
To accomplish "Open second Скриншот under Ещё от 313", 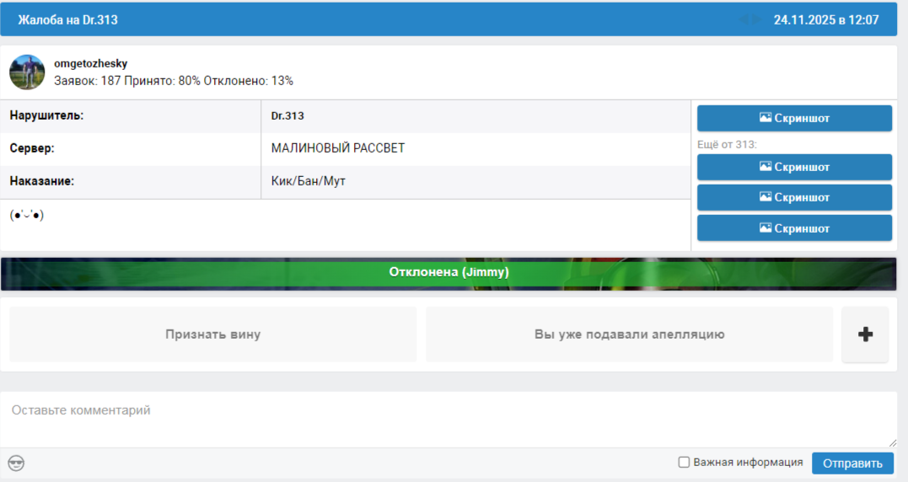I will point(794,197).
